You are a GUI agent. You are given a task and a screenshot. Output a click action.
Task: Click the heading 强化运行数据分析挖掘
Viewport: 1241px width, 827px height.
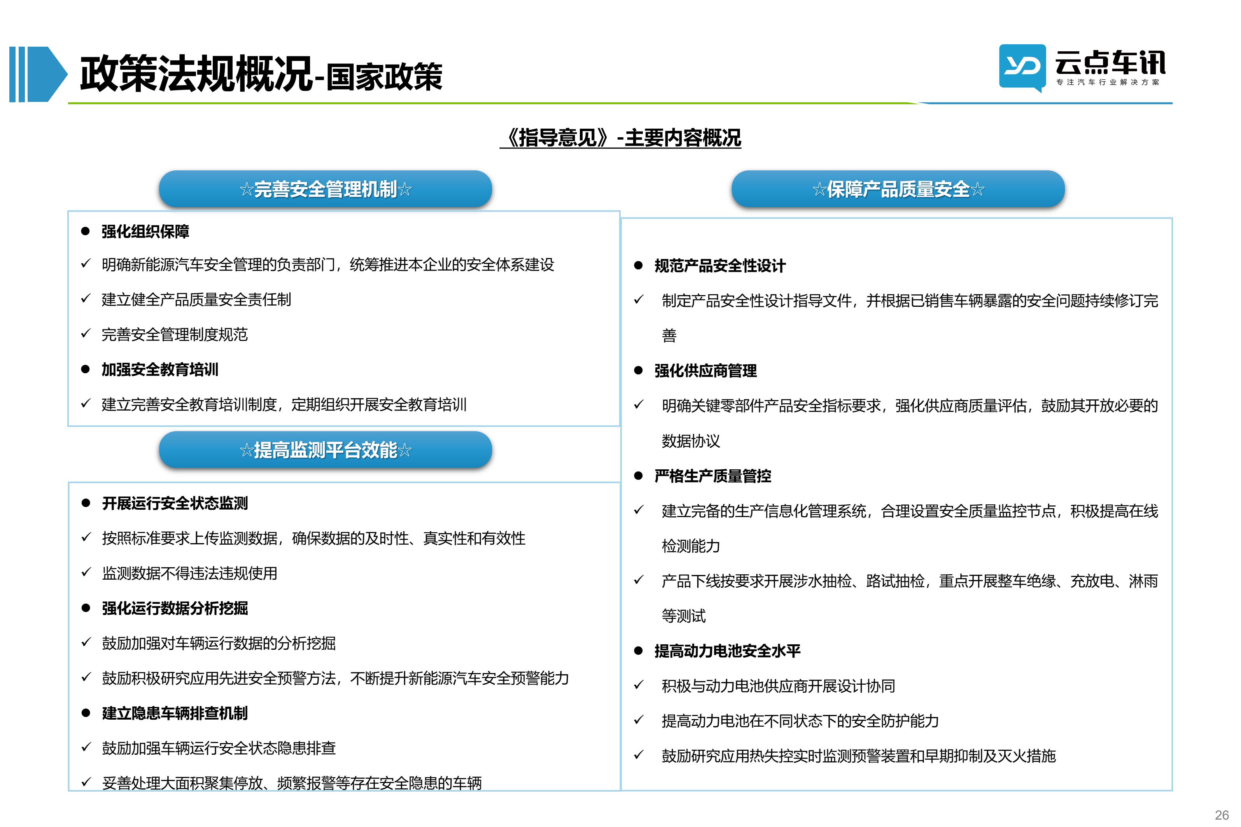(x=175, y=608)
